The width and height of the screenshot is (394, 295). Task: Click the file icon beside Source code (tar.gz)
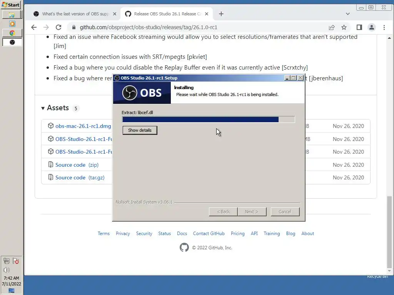51,177
